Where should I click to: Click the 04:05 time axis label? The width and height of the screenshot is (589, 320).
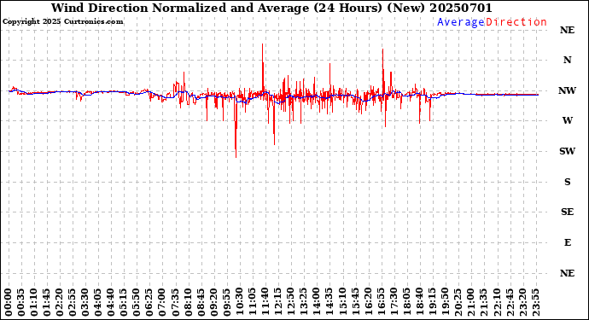[x=98, y=303]
